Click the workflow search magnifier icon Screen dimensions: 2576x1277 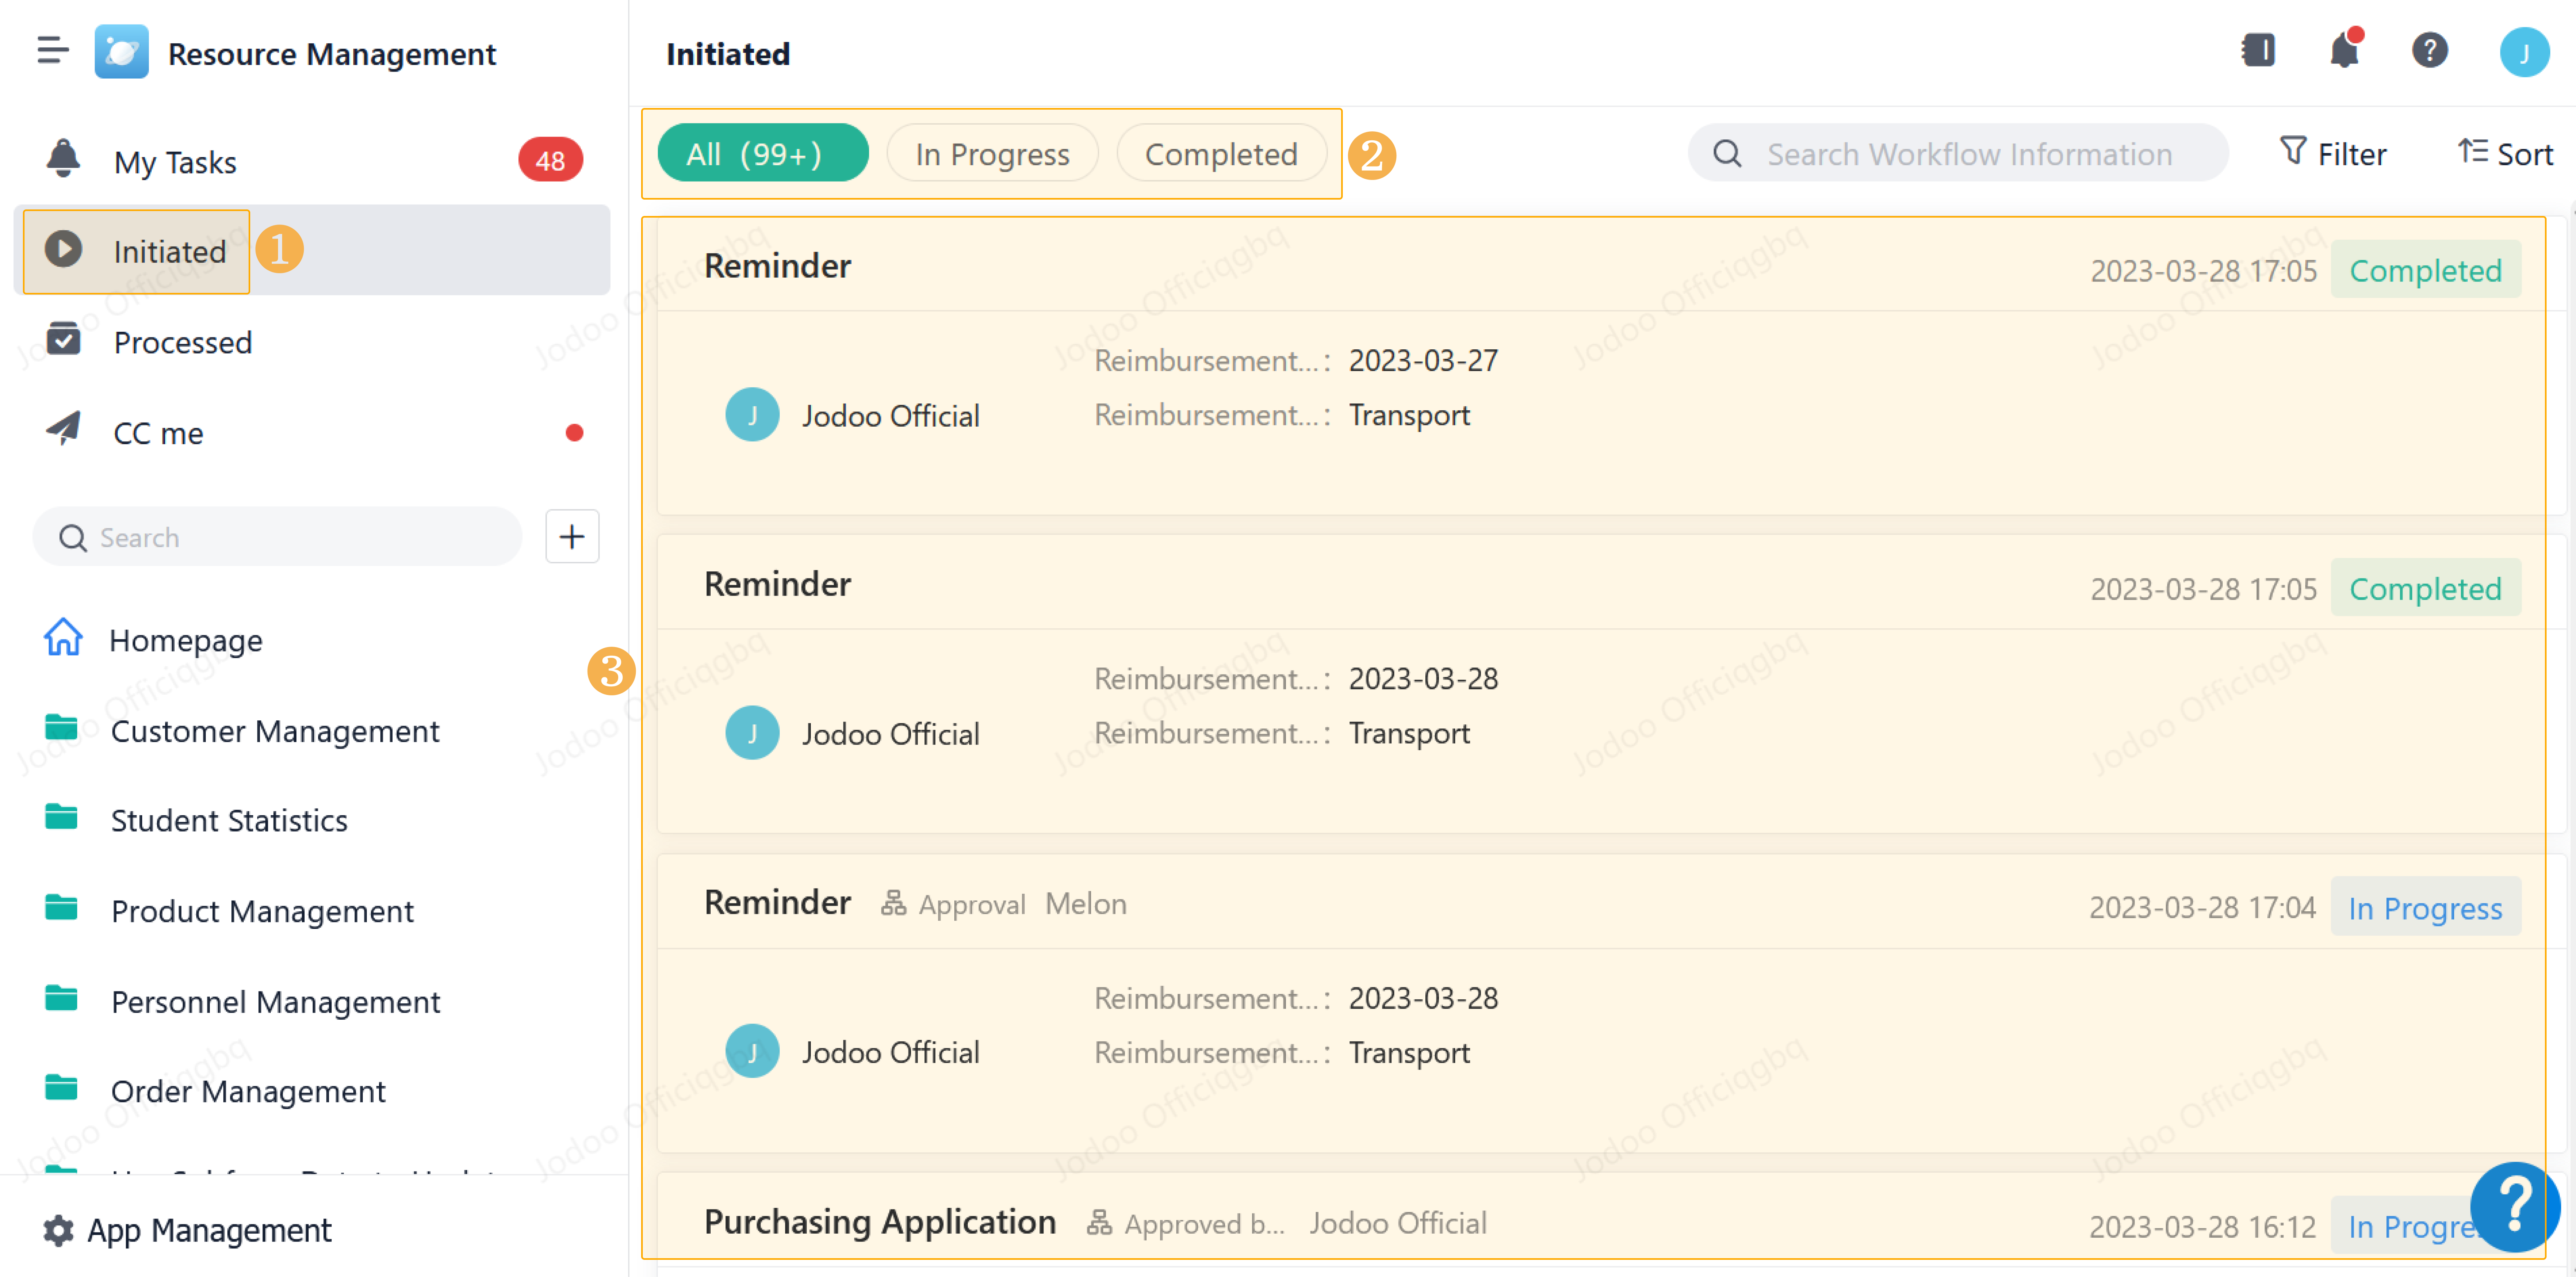[x=1727, y=153]
